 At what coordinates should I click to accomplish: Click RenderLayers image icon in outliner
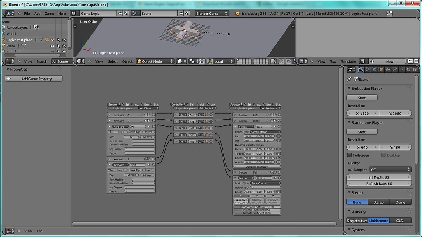click(36, 27)
